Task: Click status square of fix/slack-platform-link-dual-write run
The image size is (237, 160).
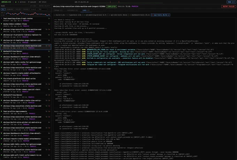Action: pos(1,78)
